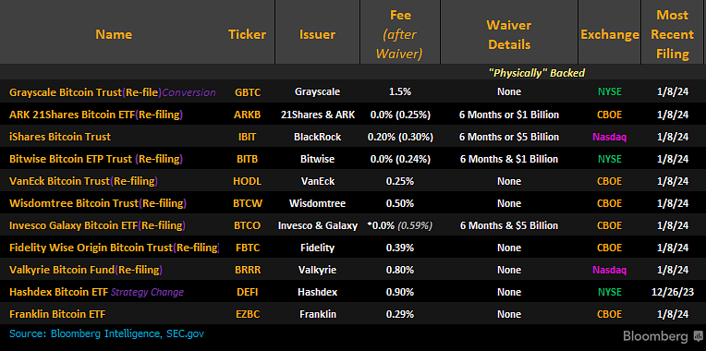The width and height of the screenshot is (706, 351).
Task: Click the GBTC ticker
Action: (248, 92)
